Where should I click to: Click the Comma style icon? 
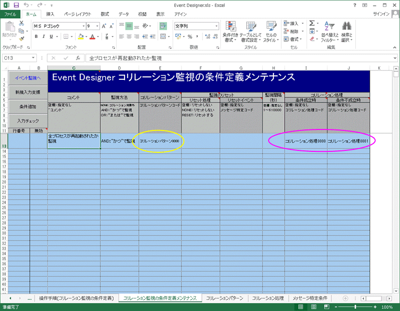[197, 37]
